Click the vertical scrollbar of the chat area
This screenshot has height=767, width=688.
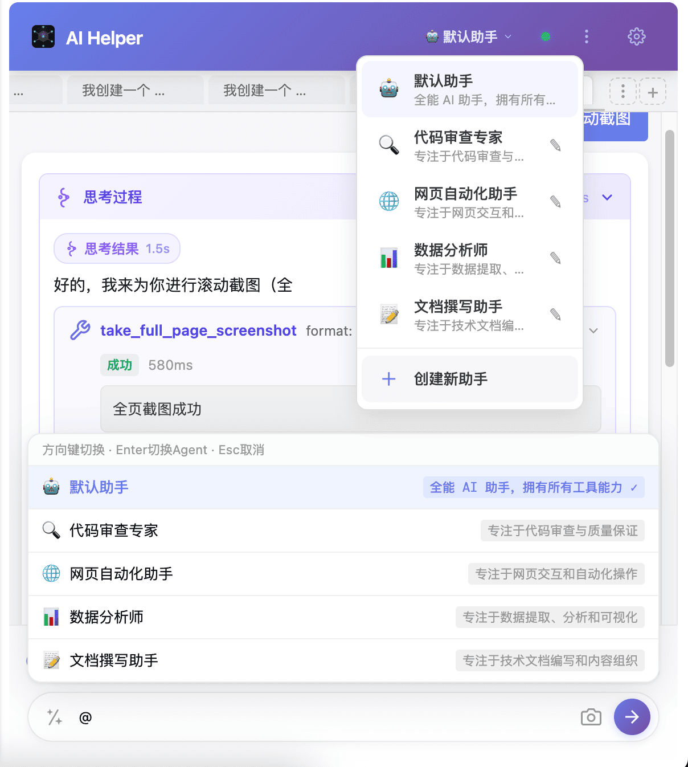click(670, 248)
